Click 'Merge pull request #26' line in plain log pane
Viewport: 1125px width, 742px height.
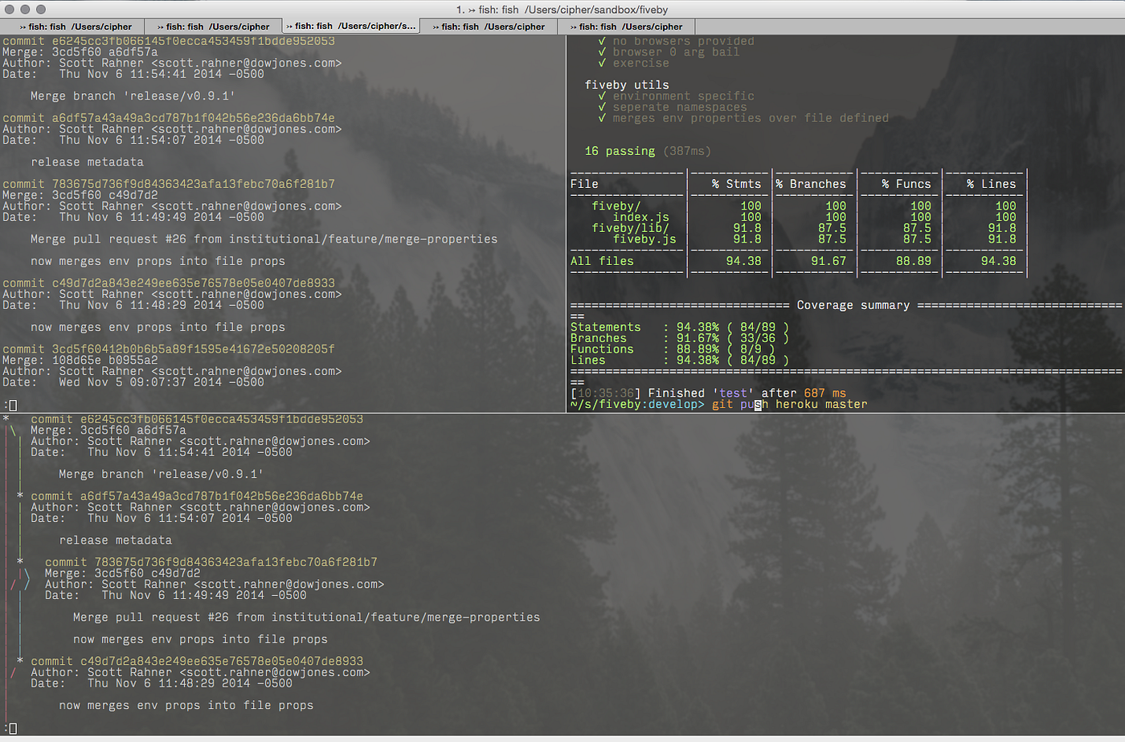point(264,239)
